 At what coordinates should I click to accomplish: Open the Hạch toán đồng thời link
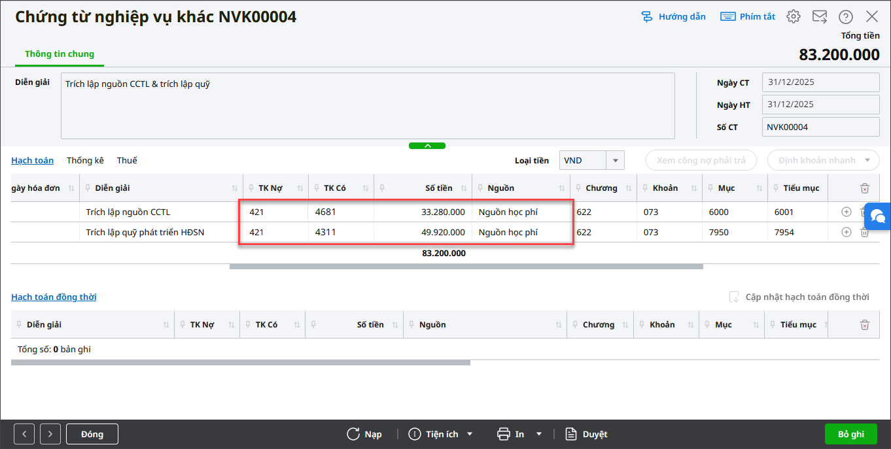[x=54, y=297]
